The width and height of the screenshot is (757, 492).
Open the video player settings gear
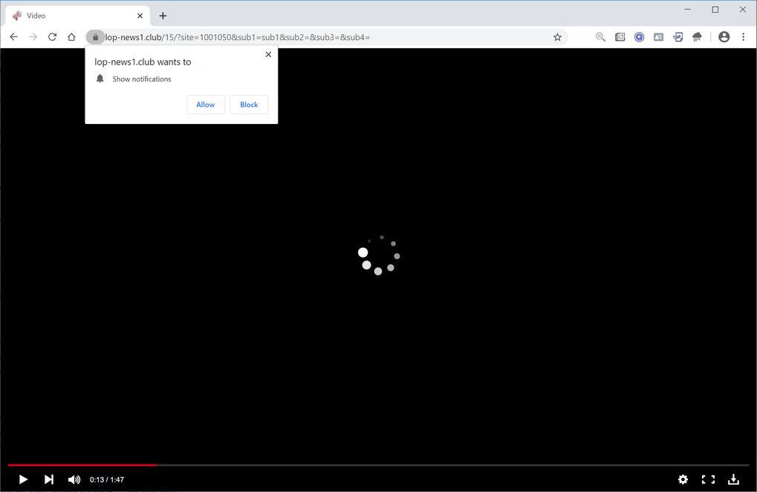(683, 479)
